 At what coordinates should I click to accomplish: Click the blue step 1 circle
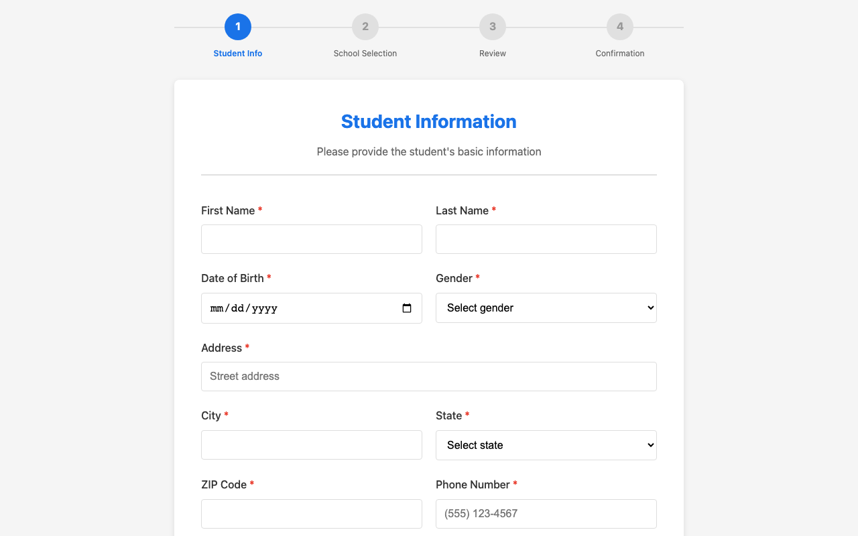point(238,27)
